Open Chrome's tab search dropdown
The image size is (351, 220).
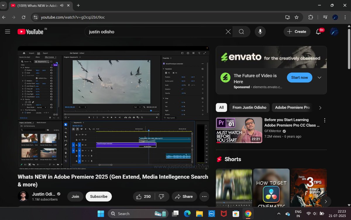pos(3,6)
